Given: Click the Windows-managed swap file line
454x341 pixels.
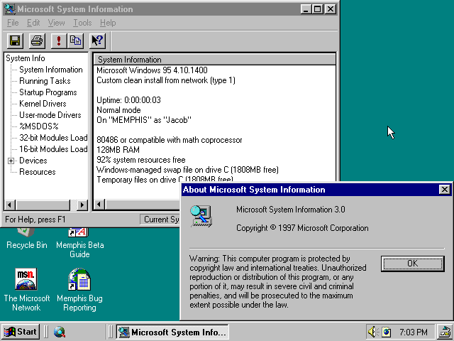Looking at the screenshot, I should pyautogui.click(x=187, y=170).
